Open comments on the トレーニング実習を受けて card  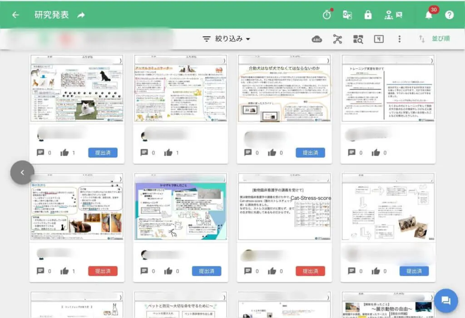[352, 153]
